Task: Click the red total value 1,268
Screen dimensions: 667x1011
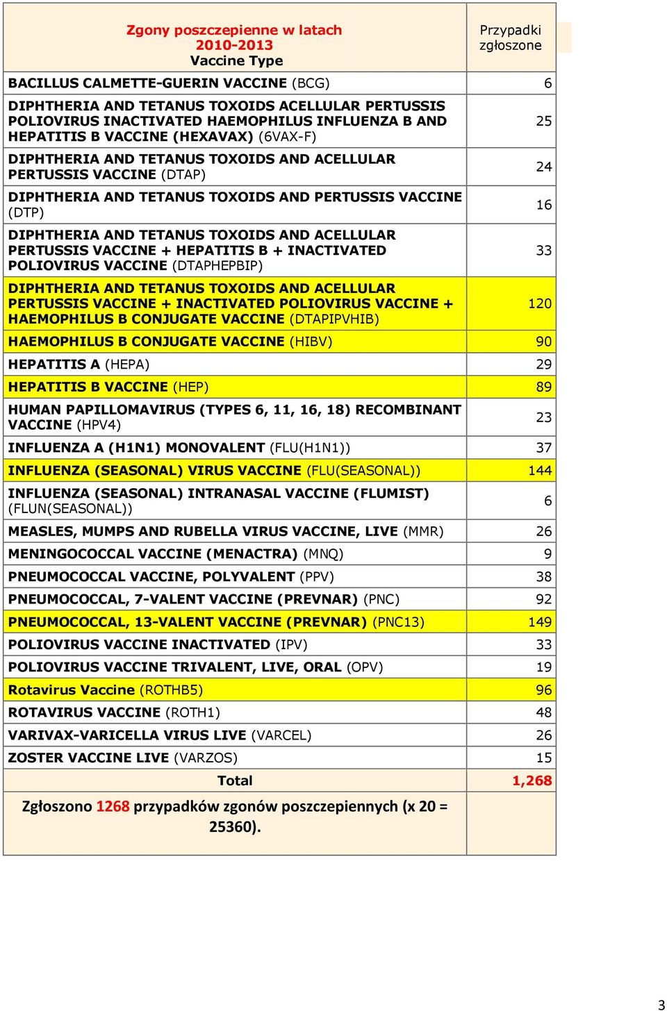Action: (532, 780)
